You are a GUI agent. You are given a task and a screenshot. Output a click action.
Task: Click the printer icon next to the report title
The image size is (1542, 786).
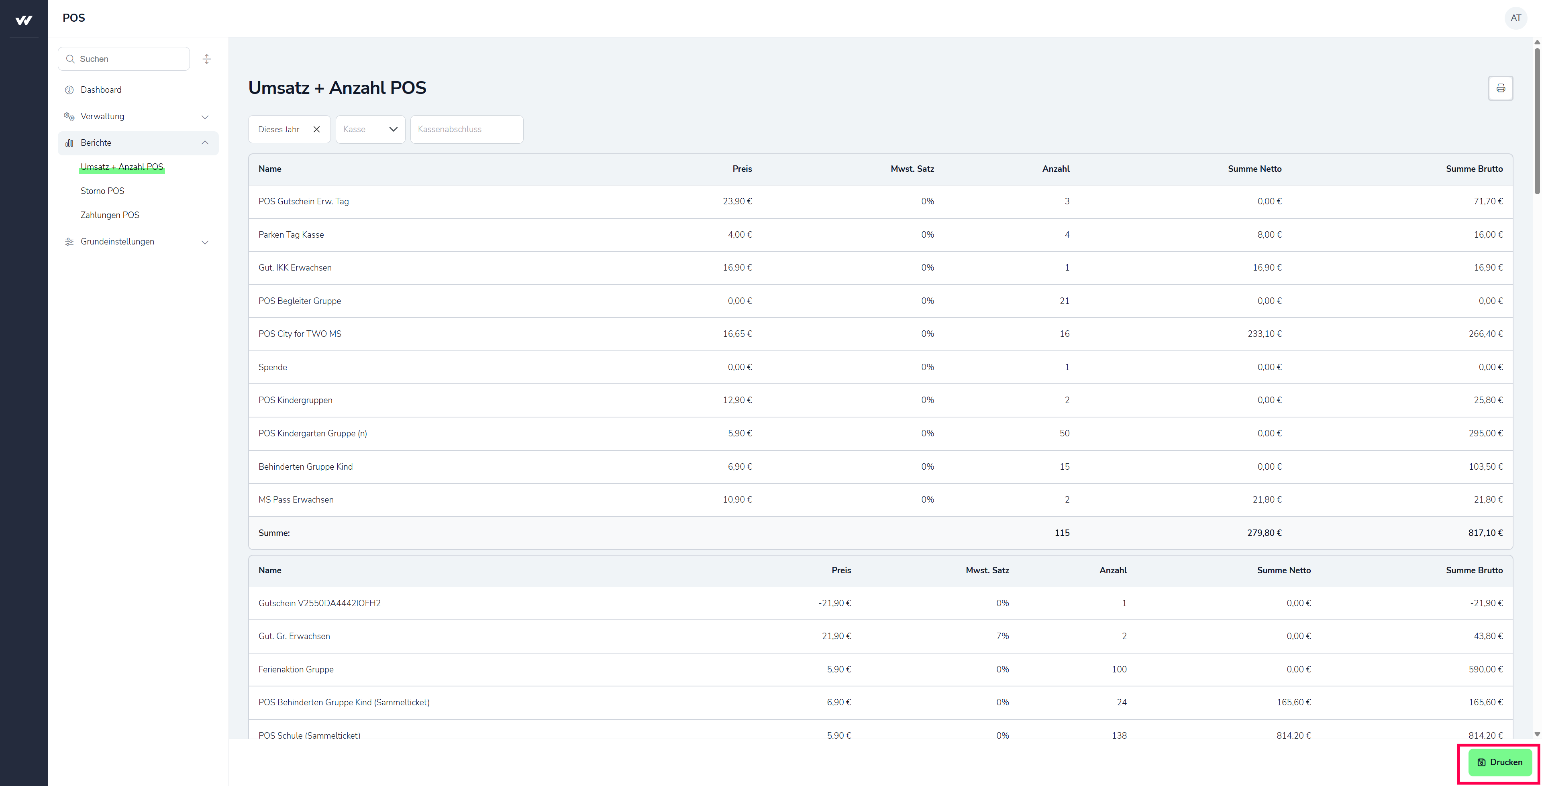pyautogui.click(x=1500, y=88)
